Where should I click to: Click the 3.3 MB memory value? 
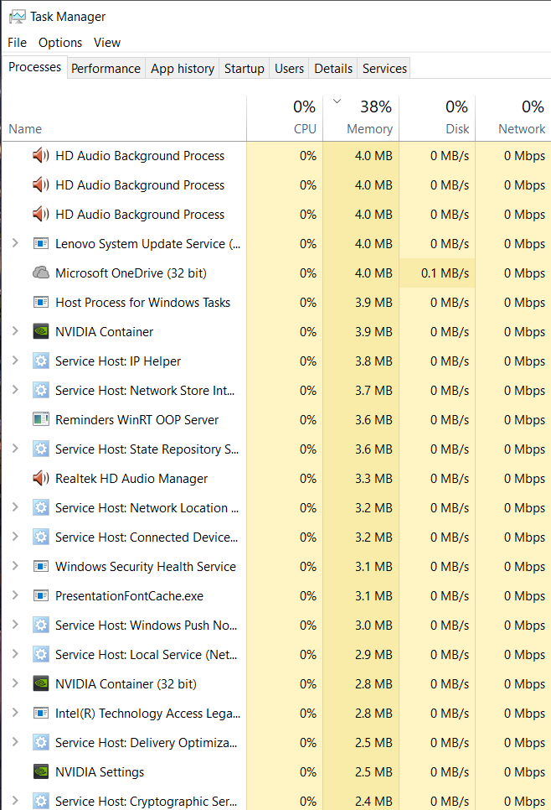(373, 478)
